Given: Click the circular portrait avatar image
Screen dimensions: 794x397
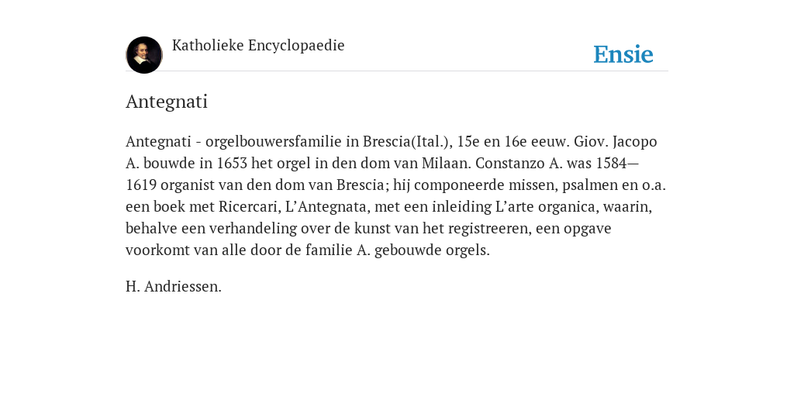Looking at the screenshot, I should click(144, 55).
